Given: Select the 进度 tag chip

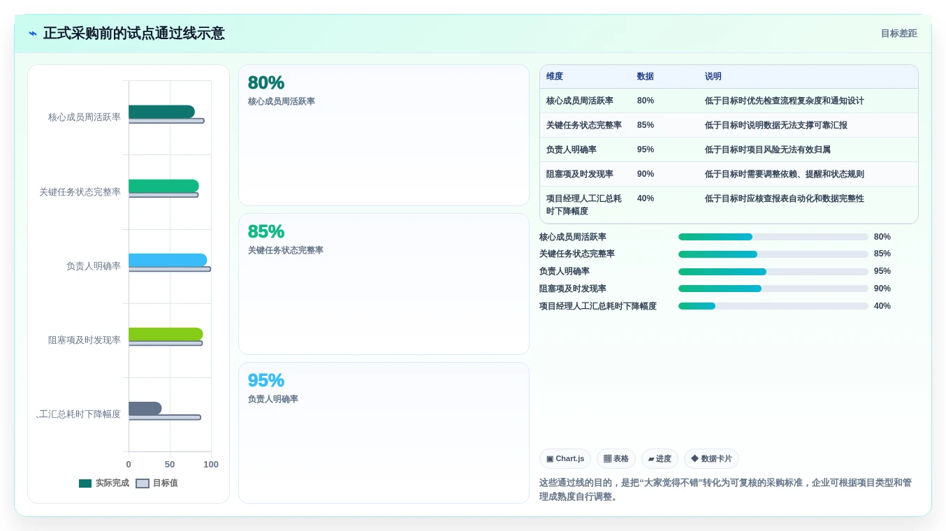Looking at the screenshot, I should coord(660,459).
